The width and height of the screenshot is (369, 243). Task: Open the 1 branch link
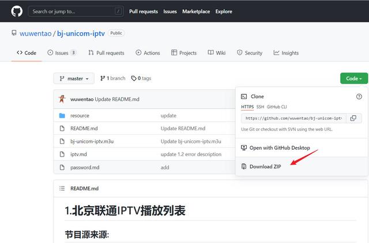click(x=113, y=78)
